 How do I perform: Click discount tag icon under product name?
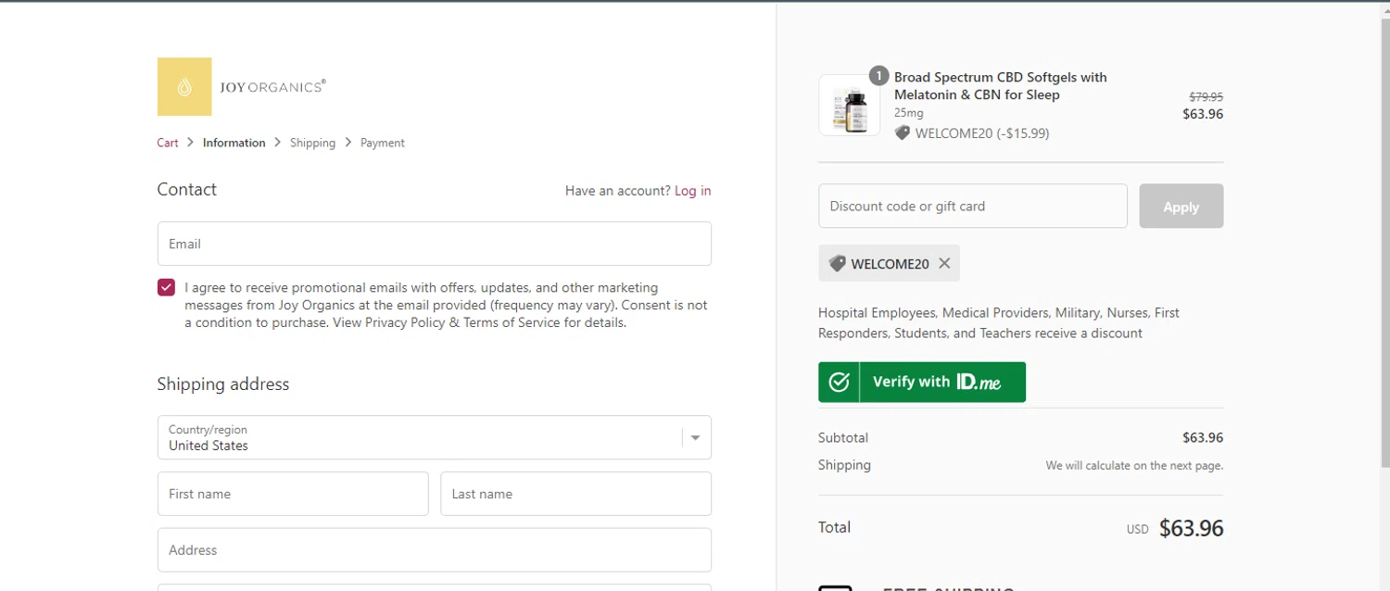click(x=902, y=133)
